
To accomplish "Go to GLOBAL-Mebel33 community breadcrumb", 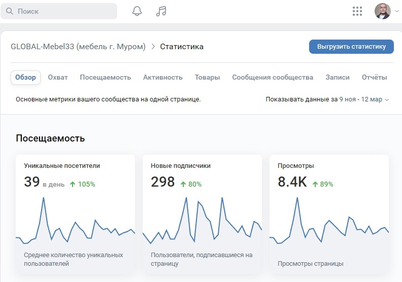I will coord(78,47).
